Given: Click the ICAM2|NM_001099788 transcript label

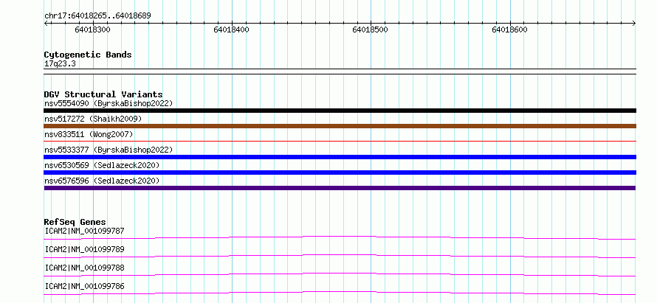Looking at the screenshot, I should pyautogui.click(x=84, y=268).
